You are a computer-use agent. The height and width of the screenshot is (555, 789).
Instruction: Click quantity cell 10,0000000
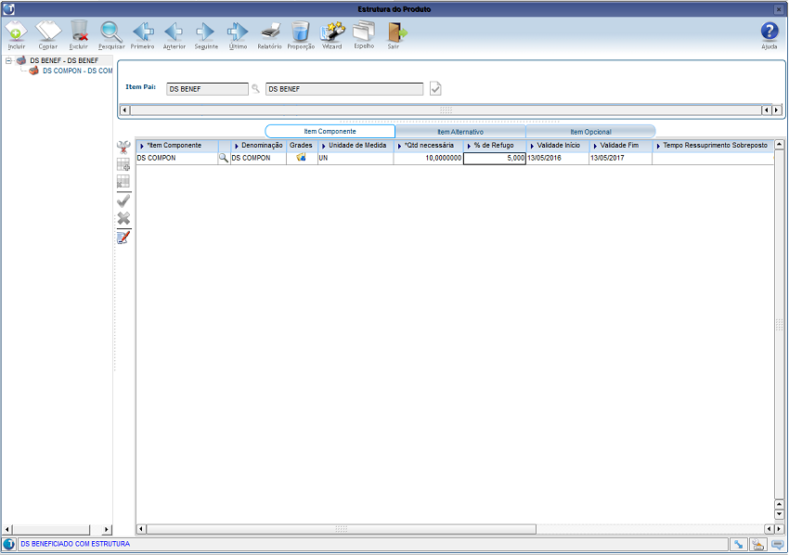click(428, 158)
